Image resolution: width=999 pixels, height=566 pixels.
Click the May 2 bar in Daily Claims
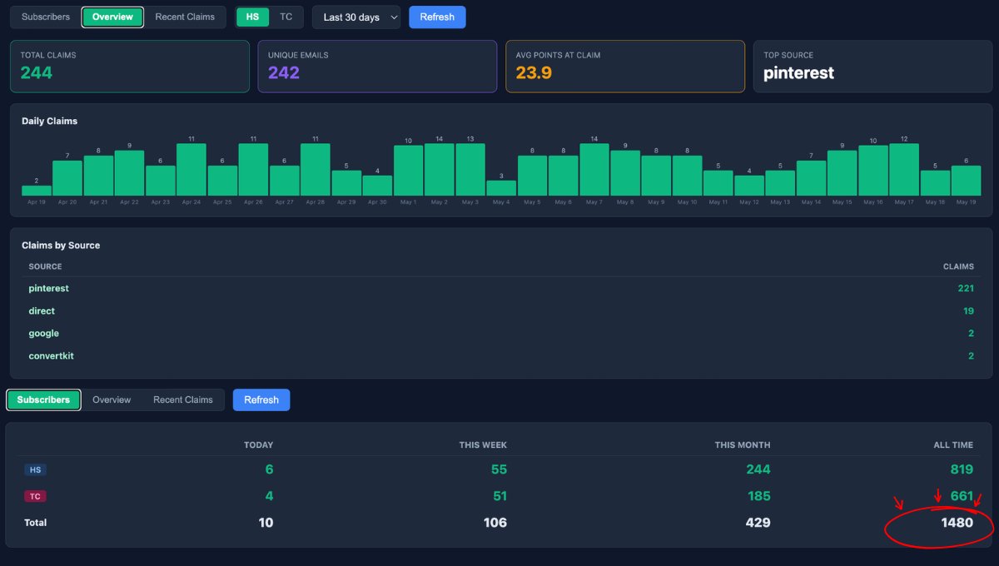click(x=440, y=170)
